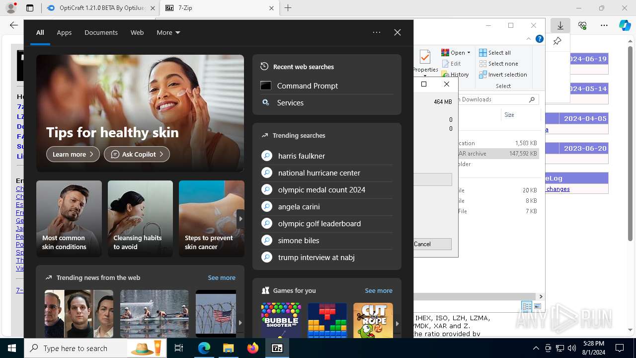Image resolution: width=636 pixels, height=358 pixels.
Task: Search trending national hurricane center
Action: click(x=327, y=173)
